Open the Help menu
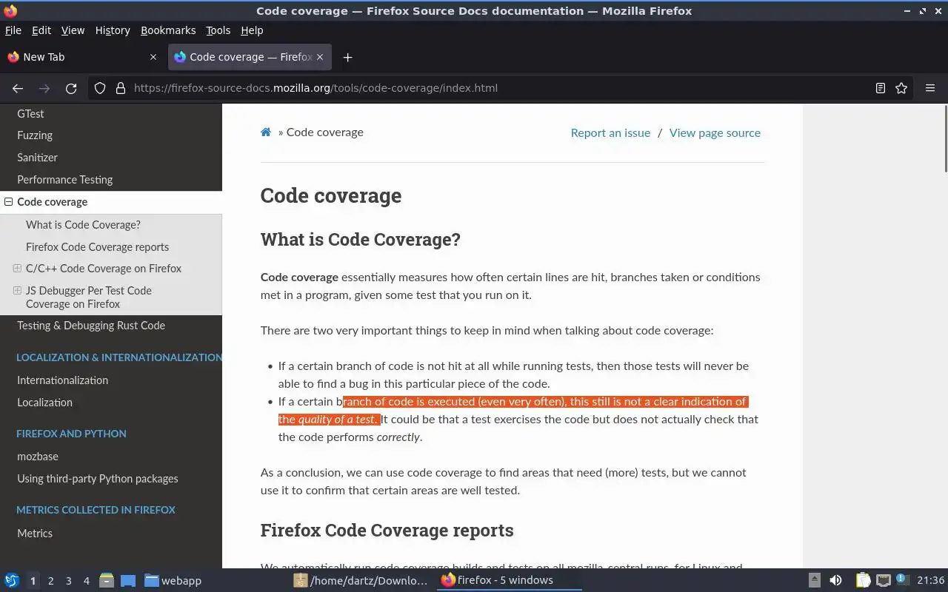Viewport: 948px width, 592px height. [x=252, y=30]
